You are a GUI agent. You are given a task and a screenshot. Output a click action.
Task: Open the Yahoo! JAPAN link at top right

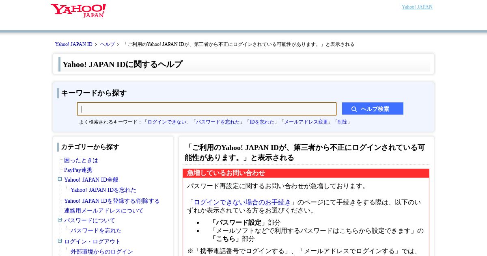417,7
